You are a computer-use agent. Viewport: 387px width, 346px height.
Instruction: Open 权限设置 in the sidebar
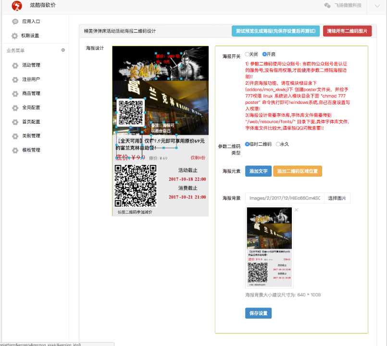pos(30,36)
